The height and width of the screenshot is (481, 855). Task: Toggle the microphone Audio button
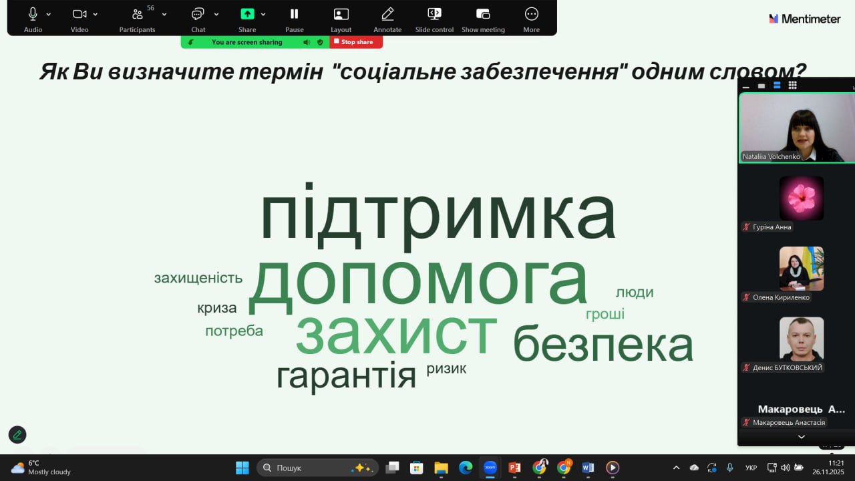coord(33,15)
